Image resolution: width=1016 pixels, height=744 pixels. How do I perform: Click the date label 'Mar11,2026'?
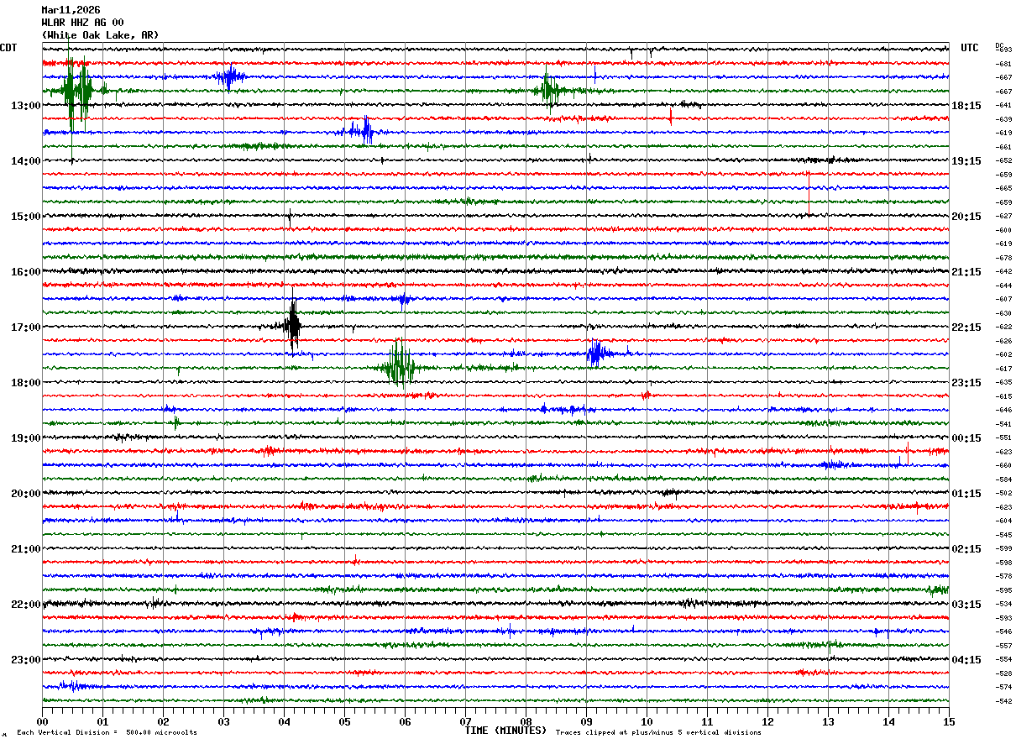71,10
